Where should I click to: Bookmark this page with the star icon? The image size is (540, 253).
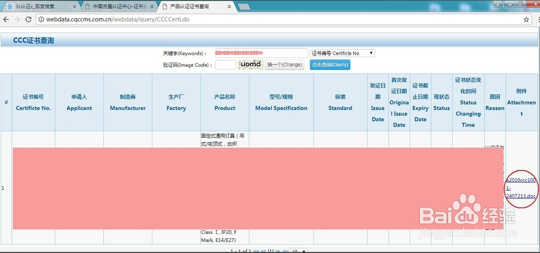point(526,19)
